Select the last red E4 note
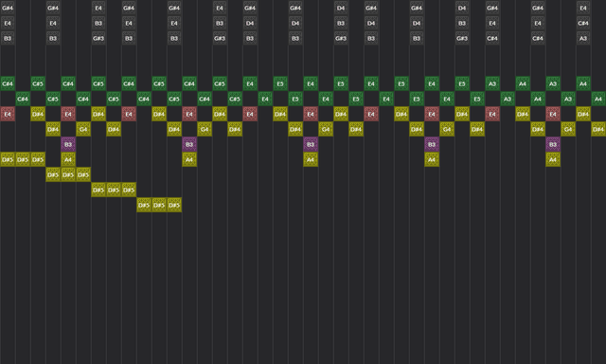Image resolution: width=606 pixels, height=364 pixels. (553, 114)
